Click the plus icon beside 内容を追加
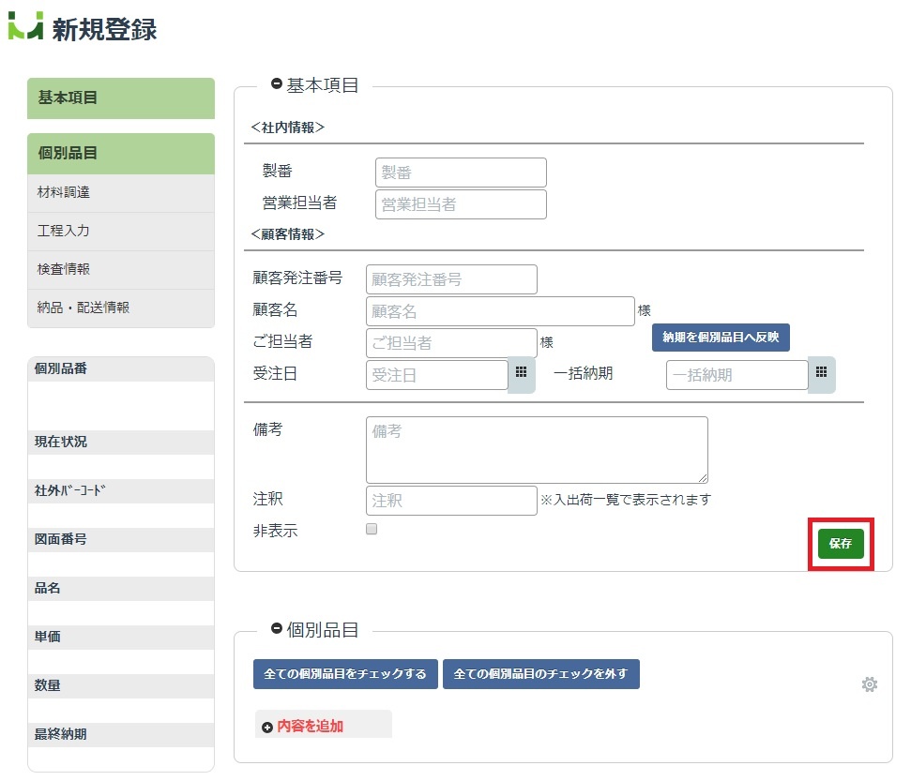Viewport: 911px width, 781px height. click(x=267, y=727)
